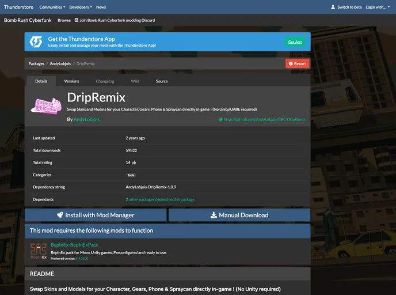Switch to the Versions tab

pyautogui.click(x=71, y=81)
